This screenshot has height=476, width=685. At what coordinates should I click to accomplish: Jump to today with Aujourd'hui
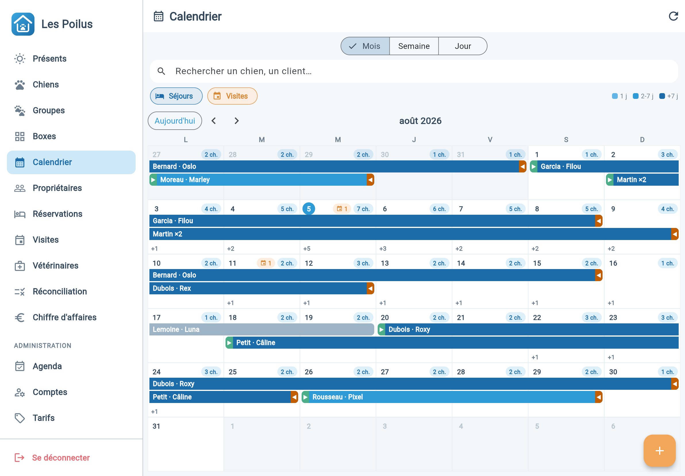tap(175, 121)
